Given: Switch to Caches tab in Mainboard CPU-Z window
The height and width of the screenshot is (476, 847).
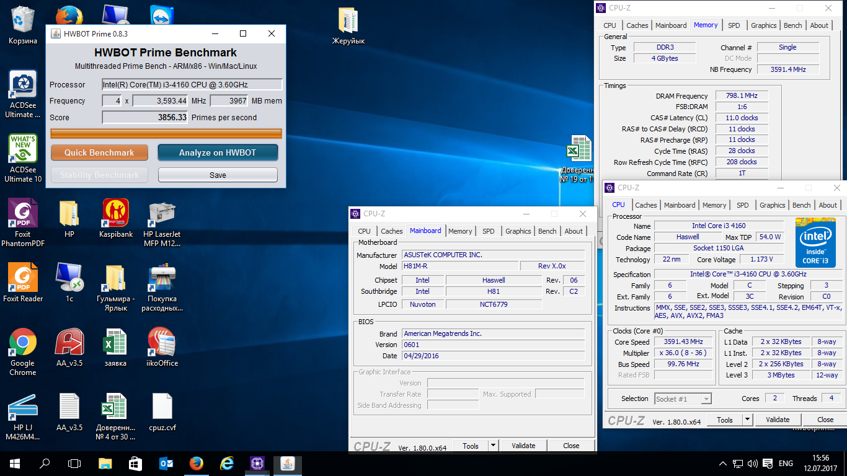Looking at the screenshot, I should [391, 231].
